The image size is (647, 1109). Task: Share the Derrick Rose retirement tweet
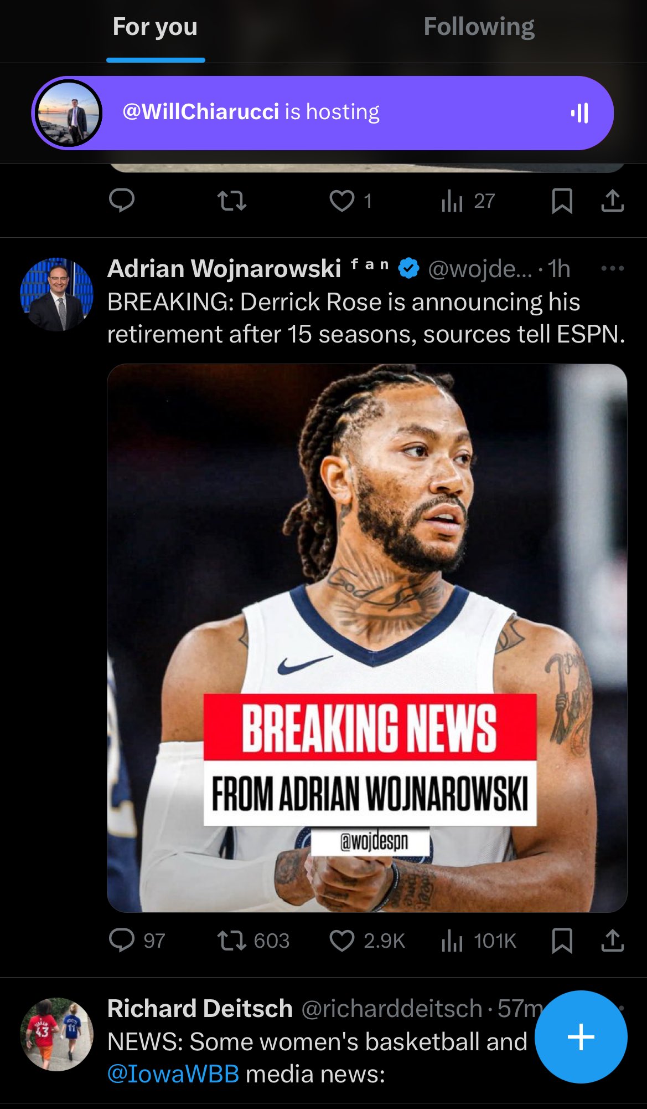point(613,941)
